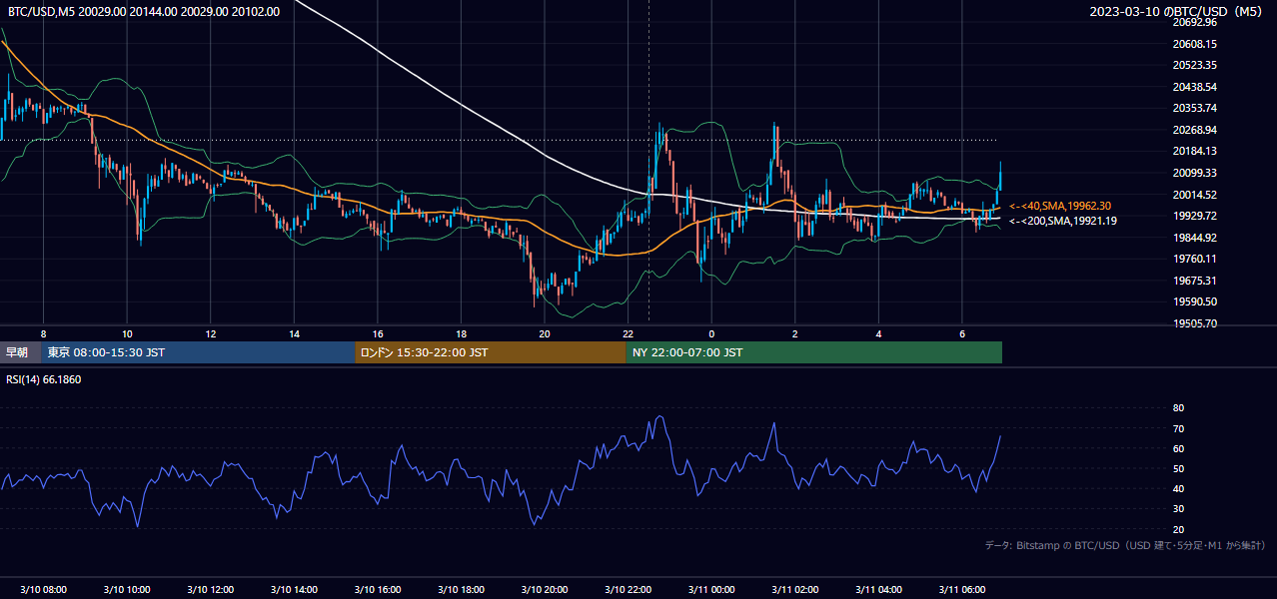Click price axis value 19590.50
Viewport: 1277px width, 599px height.
(x=1195, y=301)
